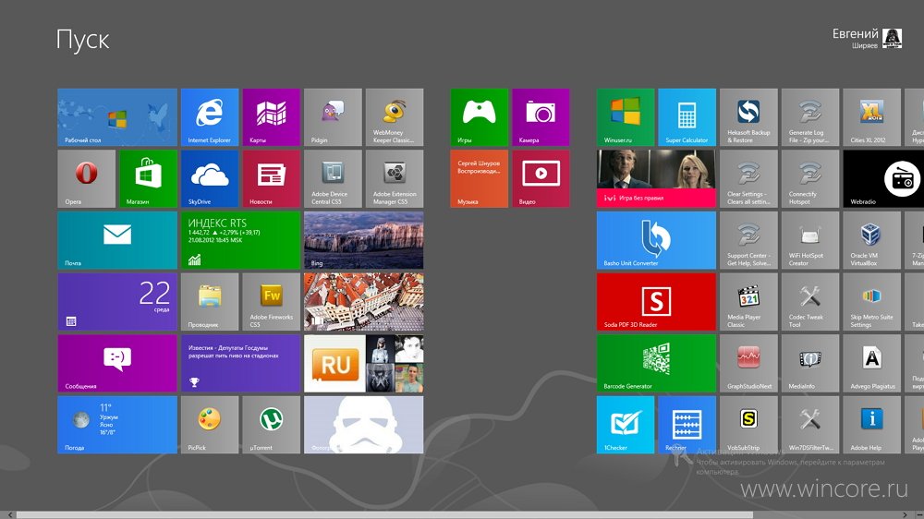The image size is (924, 519).
Task: Click the horizontal scrollbar thumb at the bottom
Action: click(x=384, y=515)
